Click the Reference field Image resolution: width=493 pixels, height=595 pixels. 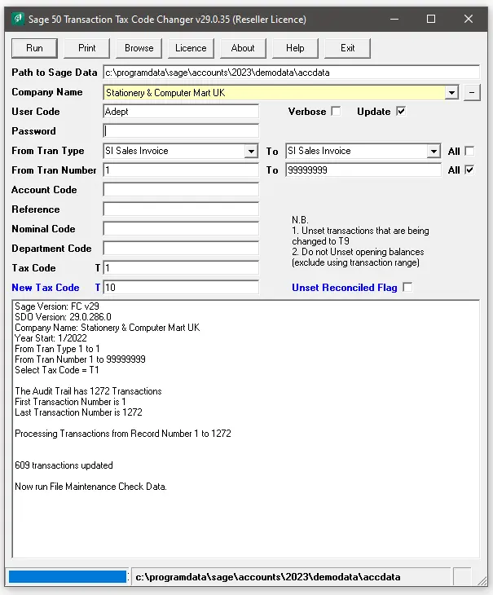[181, 209]
